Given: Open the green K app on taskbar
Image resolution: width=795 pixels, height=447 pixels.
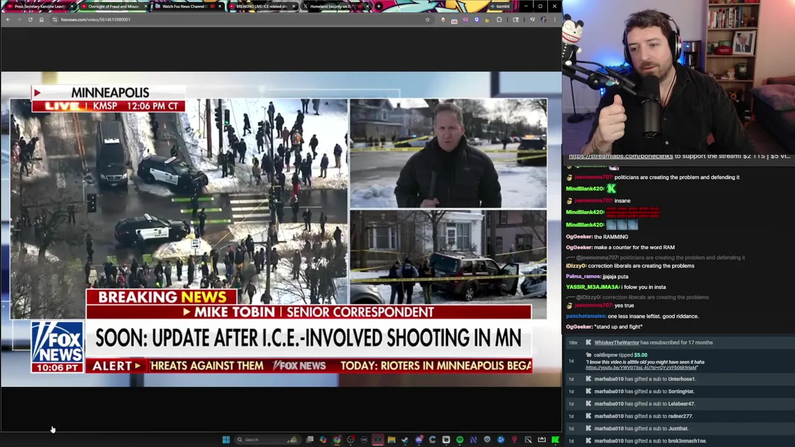Looking at the screenshot, I should (555, 440).
